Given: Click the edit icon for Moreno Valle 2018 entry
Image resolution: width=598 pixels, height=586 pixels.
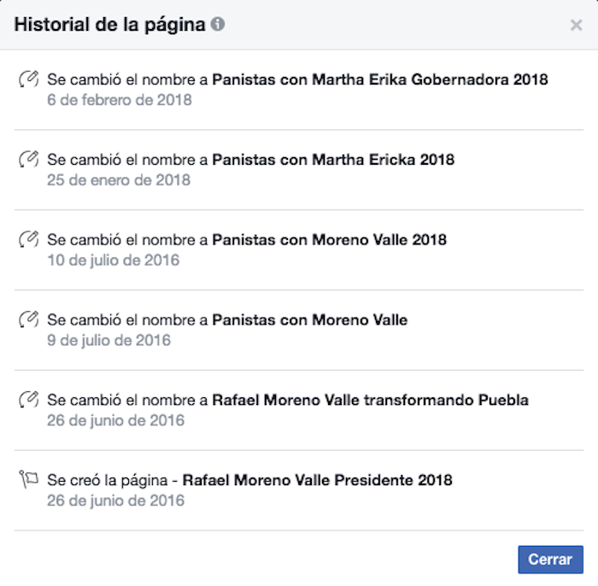Looking at the screenshot, I should point(28,240).
